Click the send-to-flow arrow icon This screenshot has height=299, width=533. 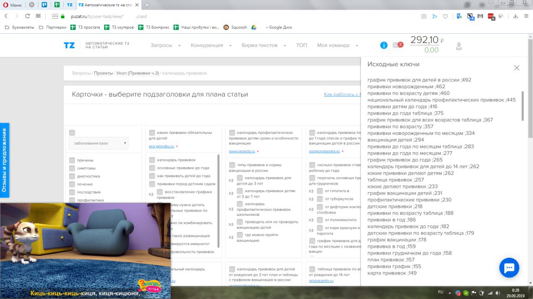point(435,16)
